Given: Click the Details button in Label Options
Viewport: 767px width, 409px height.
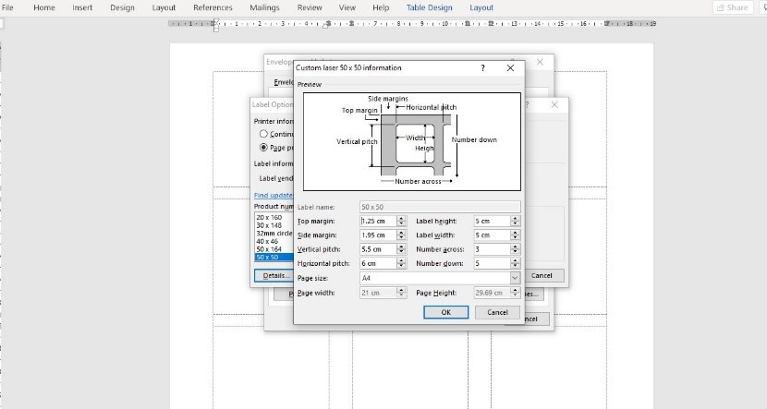Looking at the screenshot, I should click(x=274, y=276).
